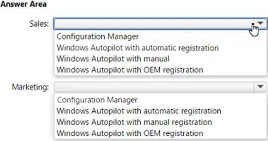This screenshot has height=141, width=268.
Task: Select Autopilot with OEM registration for Marketing
Action: click(130, 133)
